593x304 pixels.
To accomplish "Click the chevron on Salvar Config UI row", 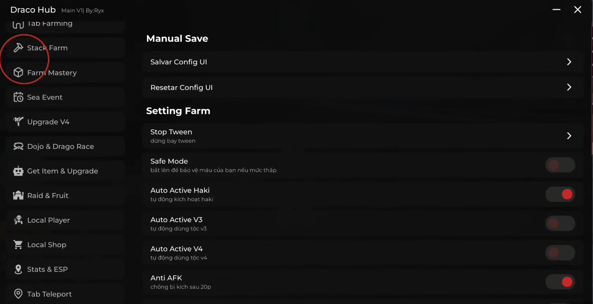I will 569,62.
